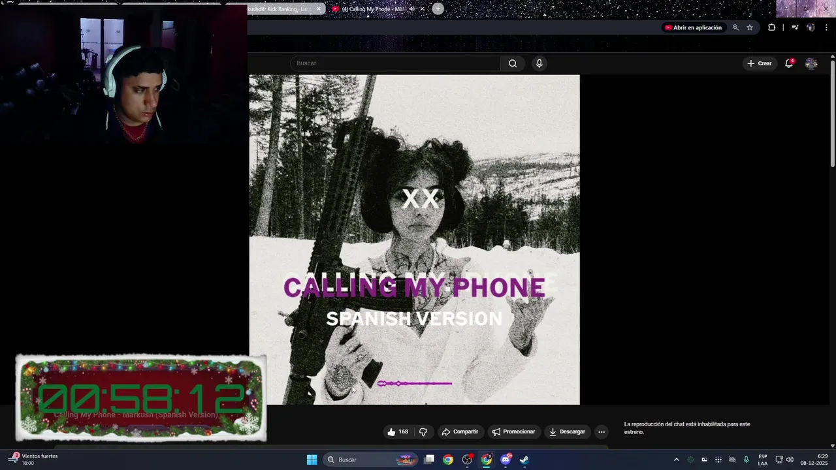Click the ESP LAA language indicator
Viewport: 836px width, 470px height.
coord(763,460)
